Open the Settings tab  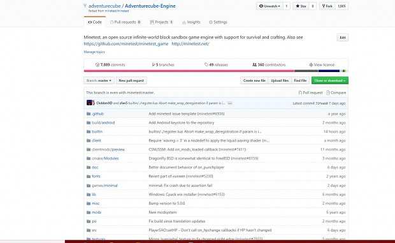click(218, 22)
